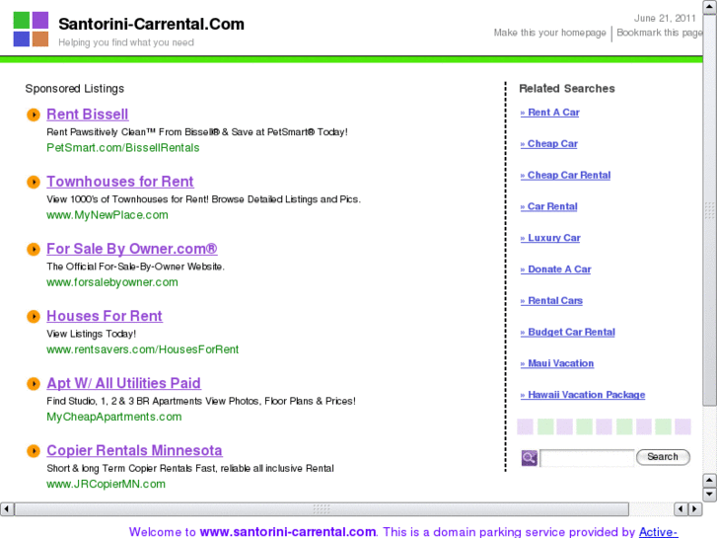This screenshot has height=538, width=717.
Task: Click the June 21, 2011 date text
Action: pos(665,19)
